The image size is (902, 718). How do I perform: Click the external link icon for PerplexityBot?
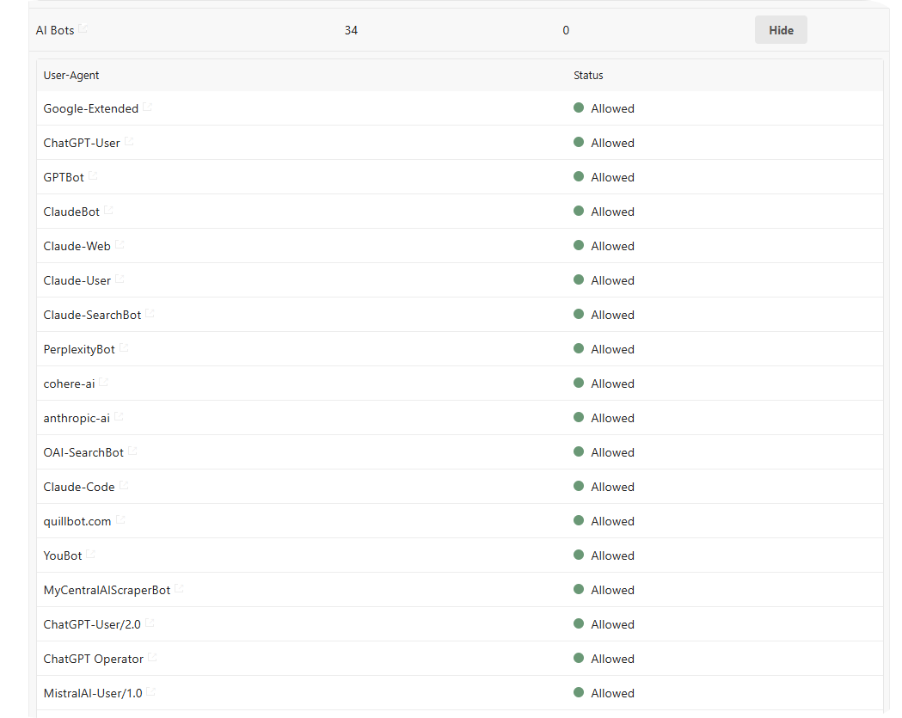coord(125,347)
